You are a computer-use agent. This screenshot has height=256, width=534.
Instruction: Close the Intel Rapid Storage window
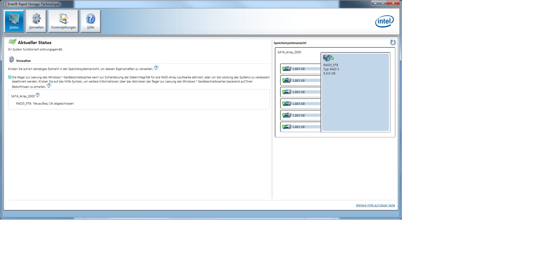tap(393, 3)
